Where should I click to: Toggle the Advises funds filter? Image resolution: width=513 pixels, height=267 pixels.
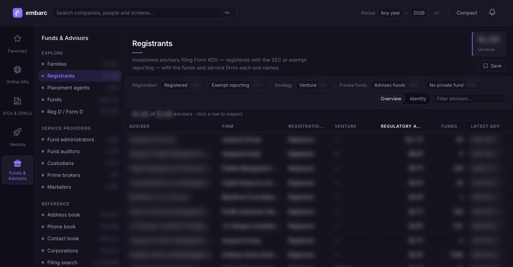(x=397, y=85)
